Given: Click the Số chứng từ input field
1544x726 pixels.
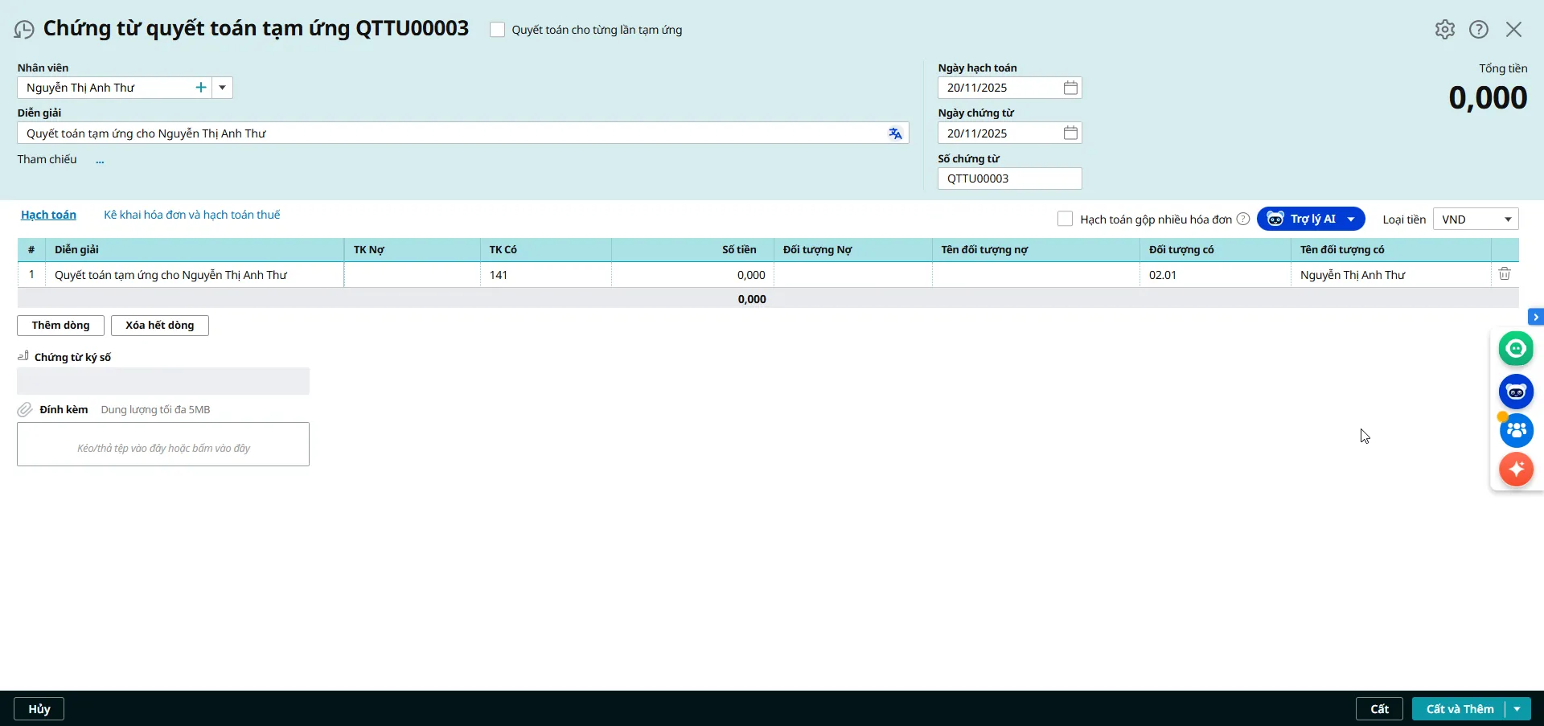Looking at the screenshot, I should (1009, 178).
